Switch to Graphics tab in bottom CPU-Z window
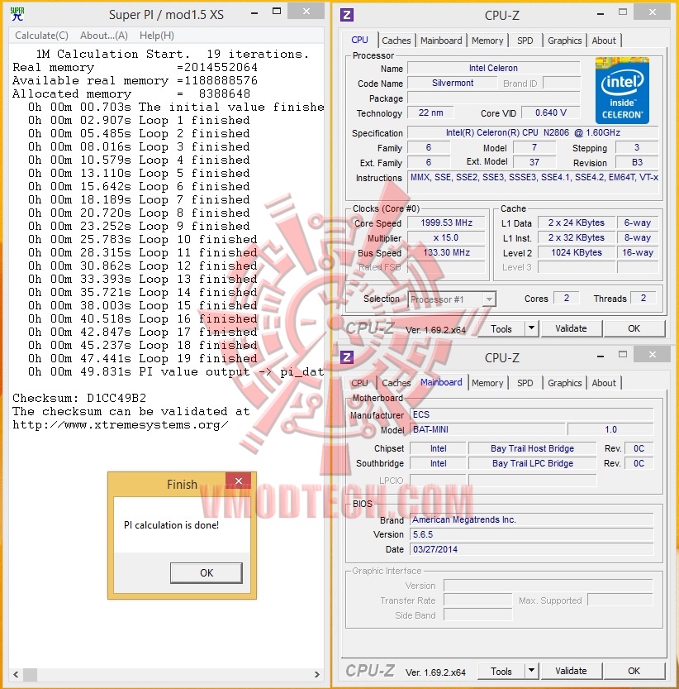 [564, 383]
